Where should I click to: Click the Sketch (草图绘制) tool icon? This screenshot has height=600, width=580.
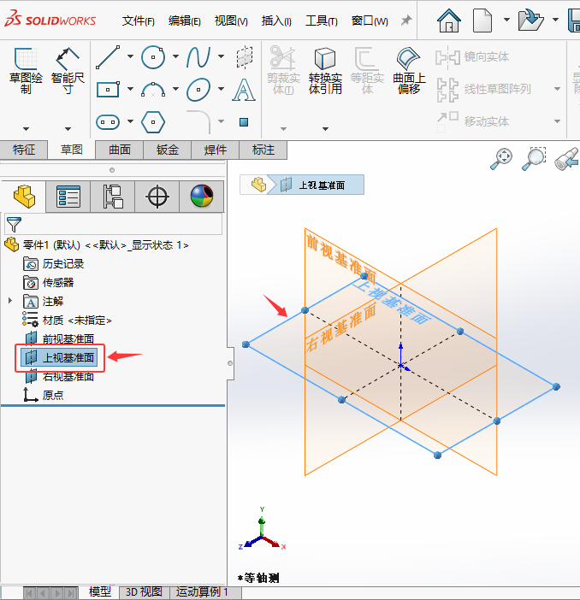pyautogui.click(x=26, y=58)
